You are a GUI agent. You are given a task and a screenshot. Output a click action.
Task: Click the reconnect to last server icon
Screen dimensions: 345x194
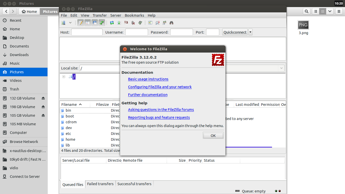click(x=140, y=23)
